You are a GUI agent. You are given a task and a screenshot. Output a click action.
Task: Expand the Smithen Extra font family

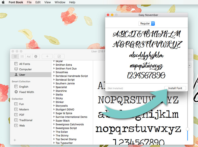click(x=54, y=65)
